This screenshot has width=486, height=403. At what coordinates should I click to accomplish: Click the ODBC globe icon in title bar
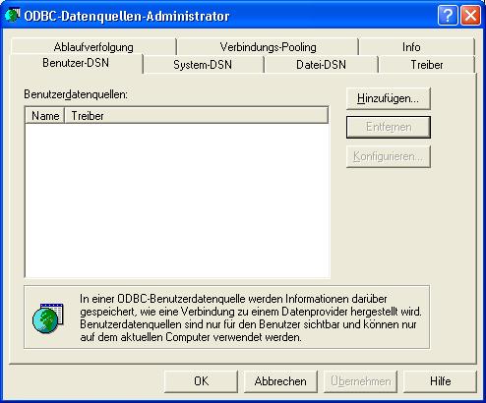pyautogui.click(x=13, y=15)
